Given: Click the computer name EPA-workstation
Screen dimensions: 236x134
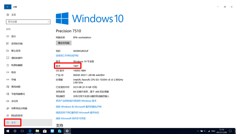Looking at the screenshot, I should pos(82,37).
